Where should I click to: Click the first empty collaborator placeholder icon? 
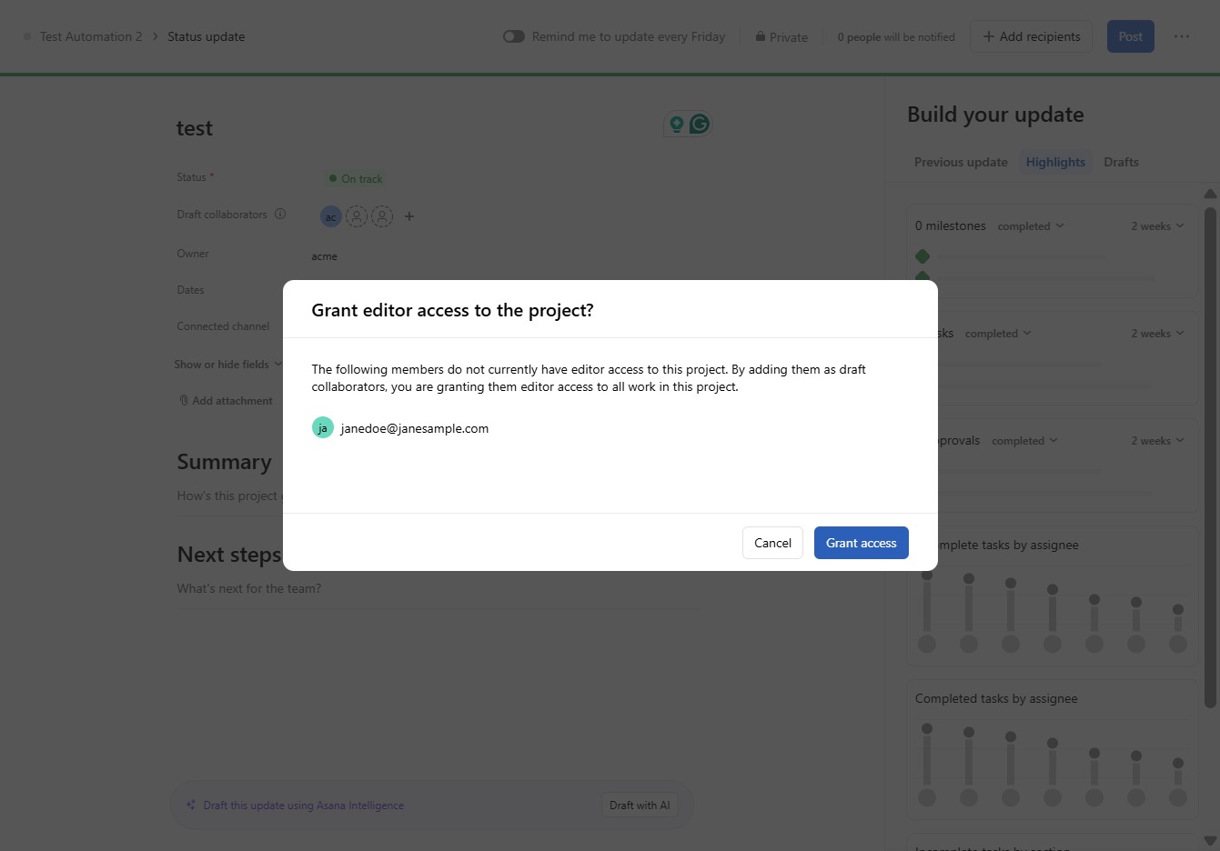(x=357, y=216)
